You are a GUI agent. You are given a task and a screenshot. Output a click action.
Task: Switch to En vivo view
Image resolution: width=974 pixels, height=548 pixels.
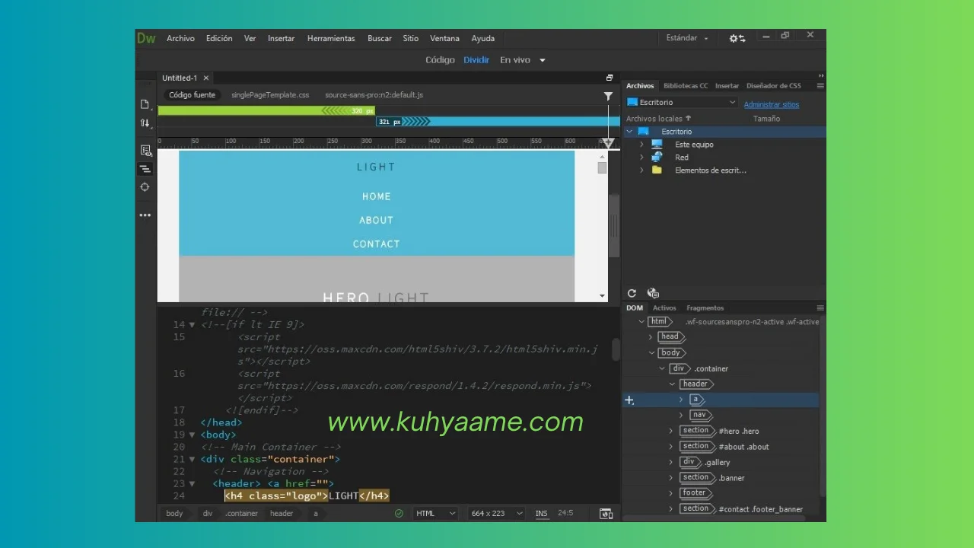click(x=515, y=60)
